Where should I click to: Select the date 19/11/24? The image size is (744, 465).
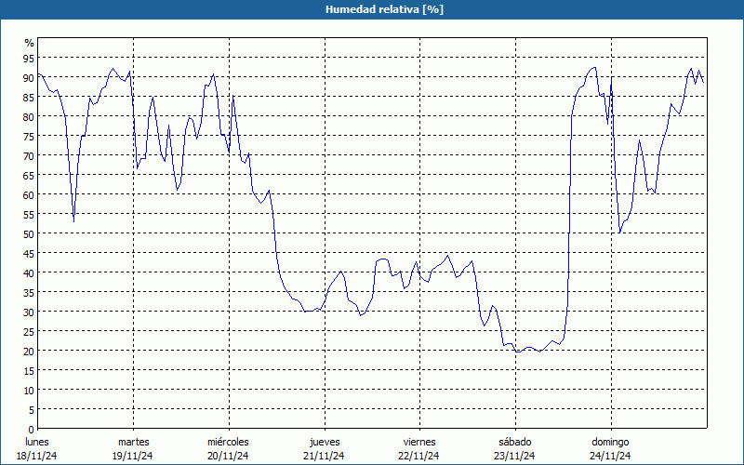[x=133, y=456]
